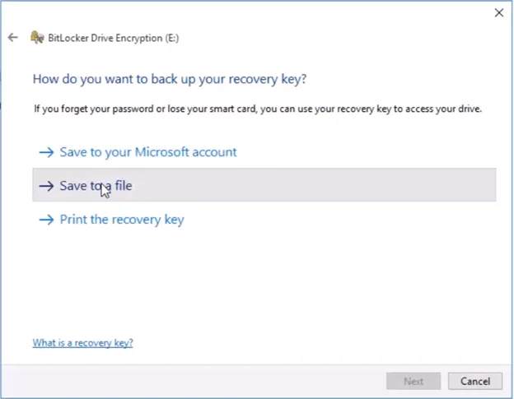Cancel the BitLocker wizard

tap(475, 381)
